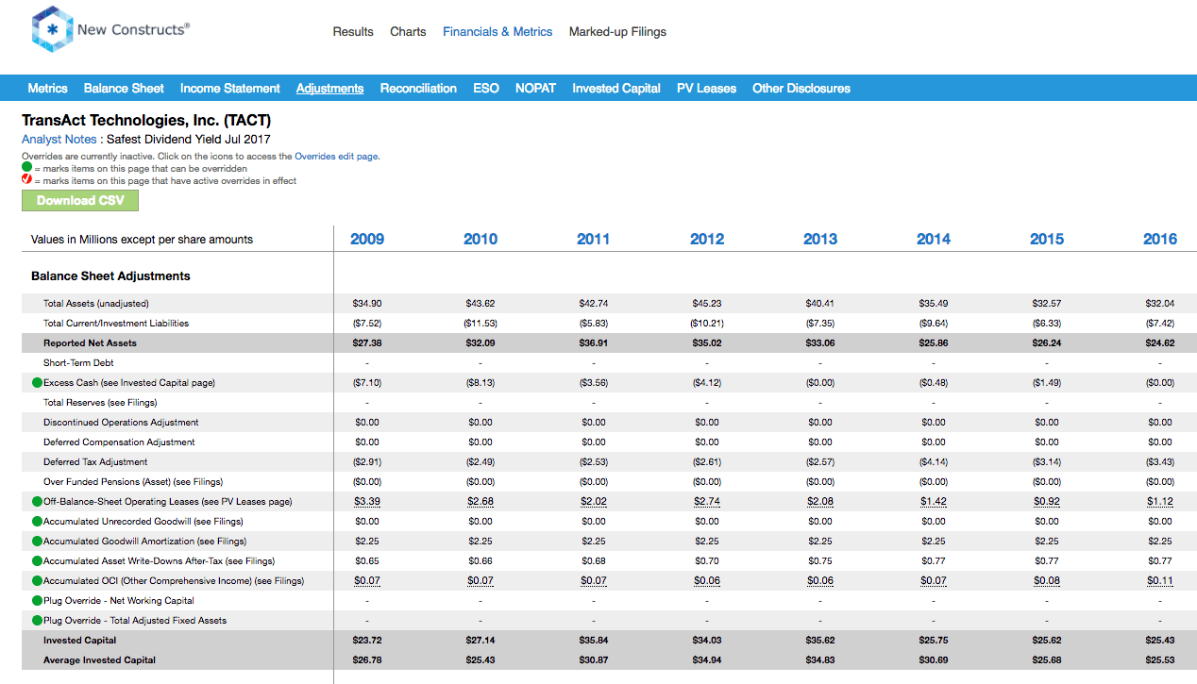Viewport: 1197px width, 684px height.
Task: Select the Short-Term Debt row label
Action: pyautogui.click(x=78, y=363)
